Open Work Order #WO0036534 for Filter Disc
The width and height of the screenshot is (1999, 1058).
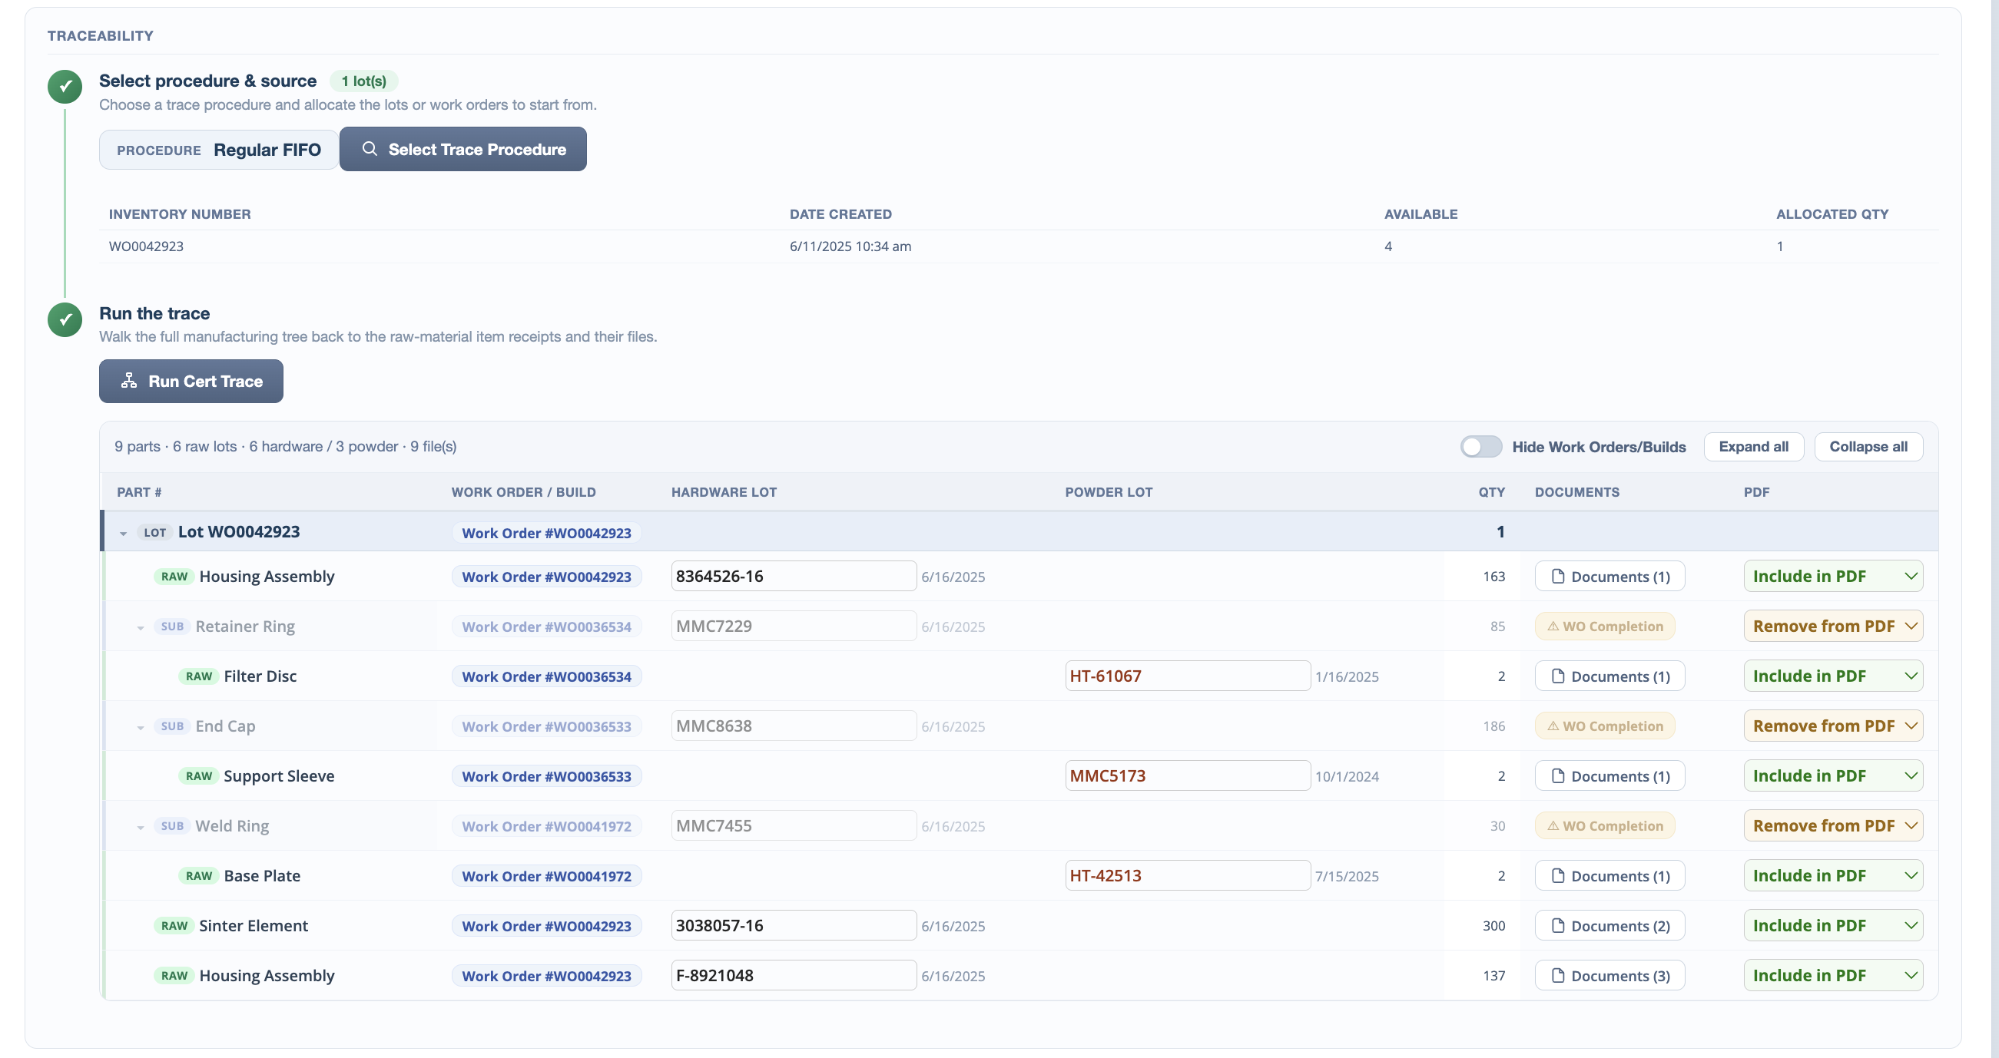pos(546,676)
